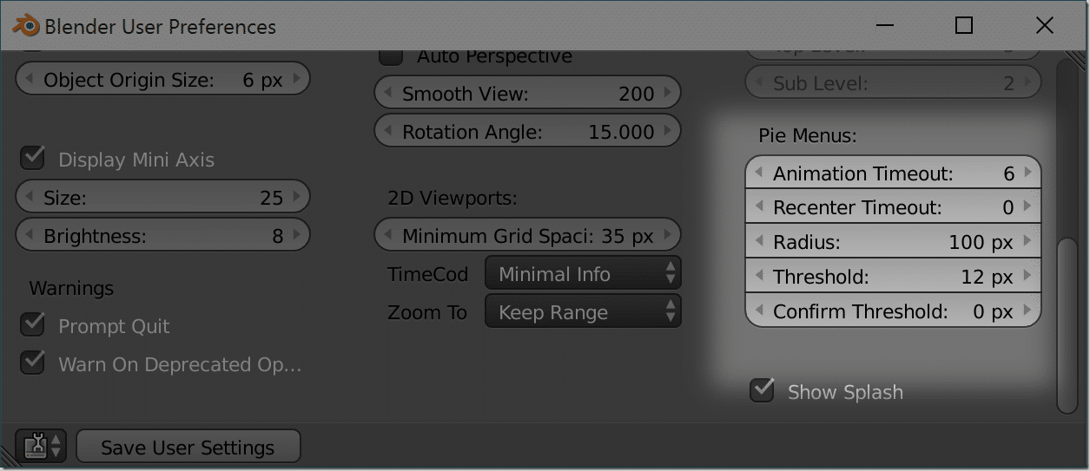
Task: Toggle Warn On Deprecated Operators checkbox
Action: coord(33,363)
